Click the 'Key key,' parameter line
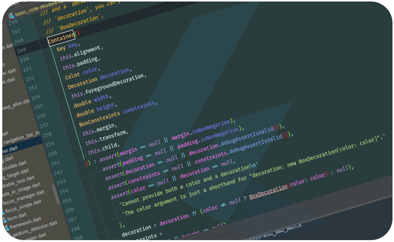 68,47
